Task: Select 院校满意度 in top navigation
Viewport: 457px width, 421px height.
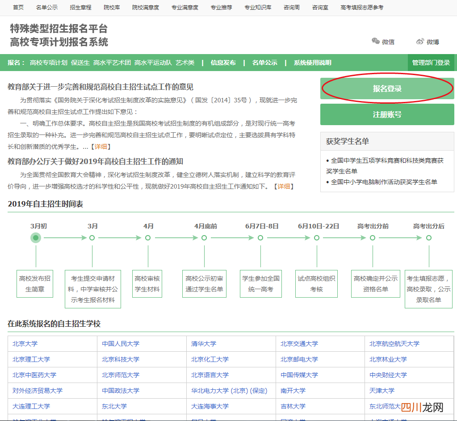Action: point(146,7)
